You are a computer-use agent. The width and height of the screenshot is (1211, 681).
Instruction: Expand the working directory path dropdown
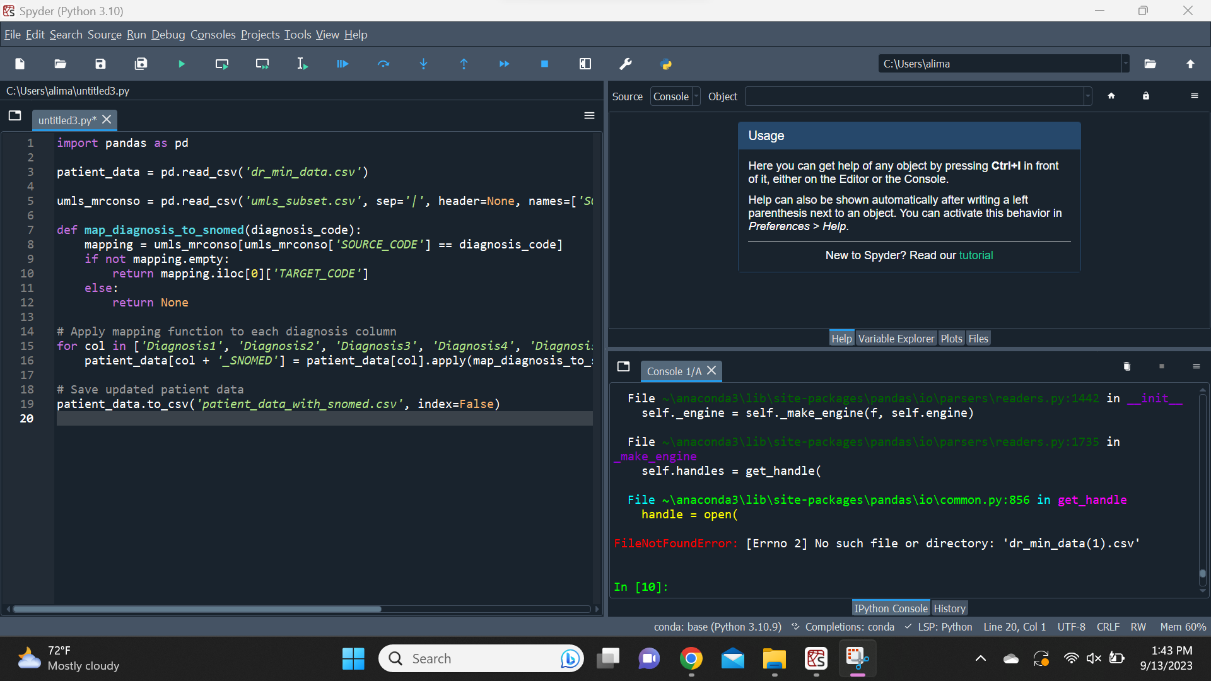coord(1125,64)
